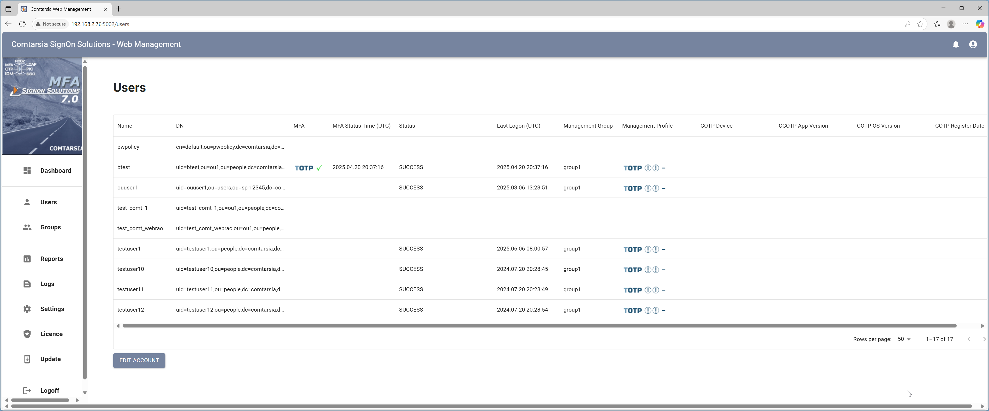Open the account icon in the header
The image size is (989, 411).
click(973, 44)
